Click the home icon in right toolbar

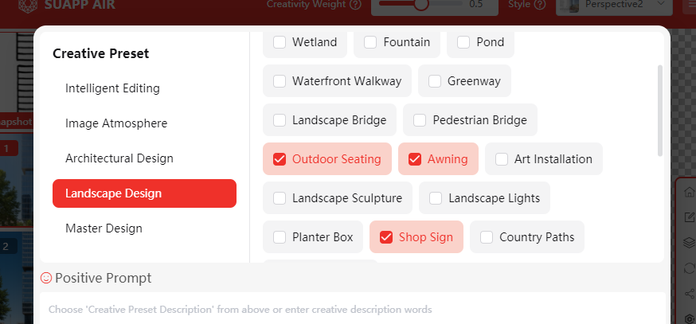tap(690, 192)
